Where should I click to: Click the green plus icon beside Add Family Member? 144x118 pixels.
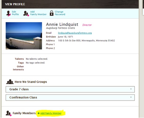pyautogui.click(x=39, y=113)
